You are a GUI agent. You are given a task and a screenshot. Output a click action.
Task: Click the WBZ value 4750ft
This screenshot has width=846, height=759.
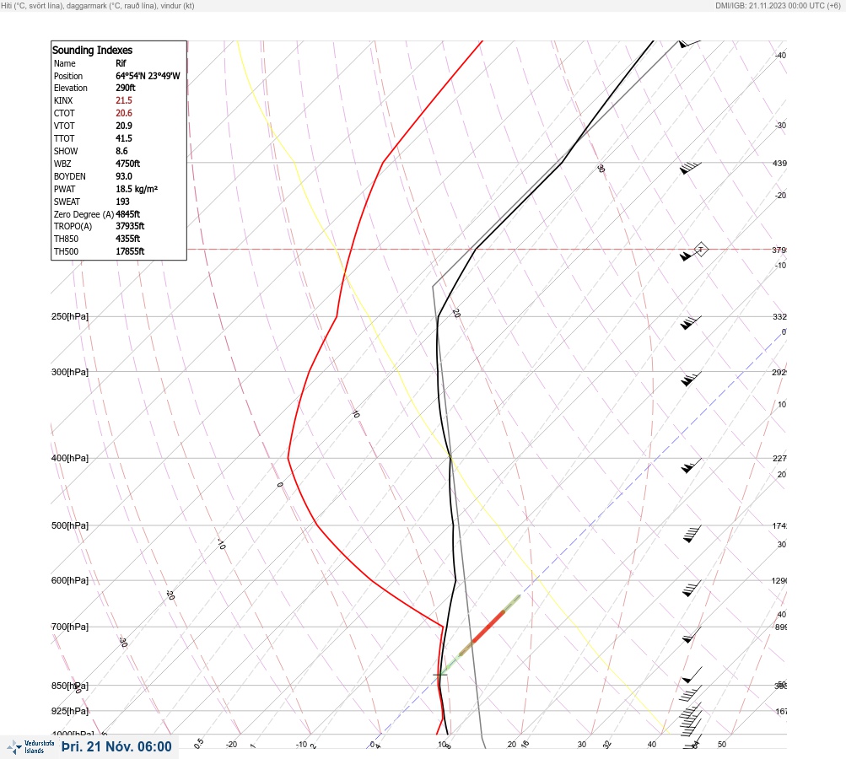tap(128, 164)
